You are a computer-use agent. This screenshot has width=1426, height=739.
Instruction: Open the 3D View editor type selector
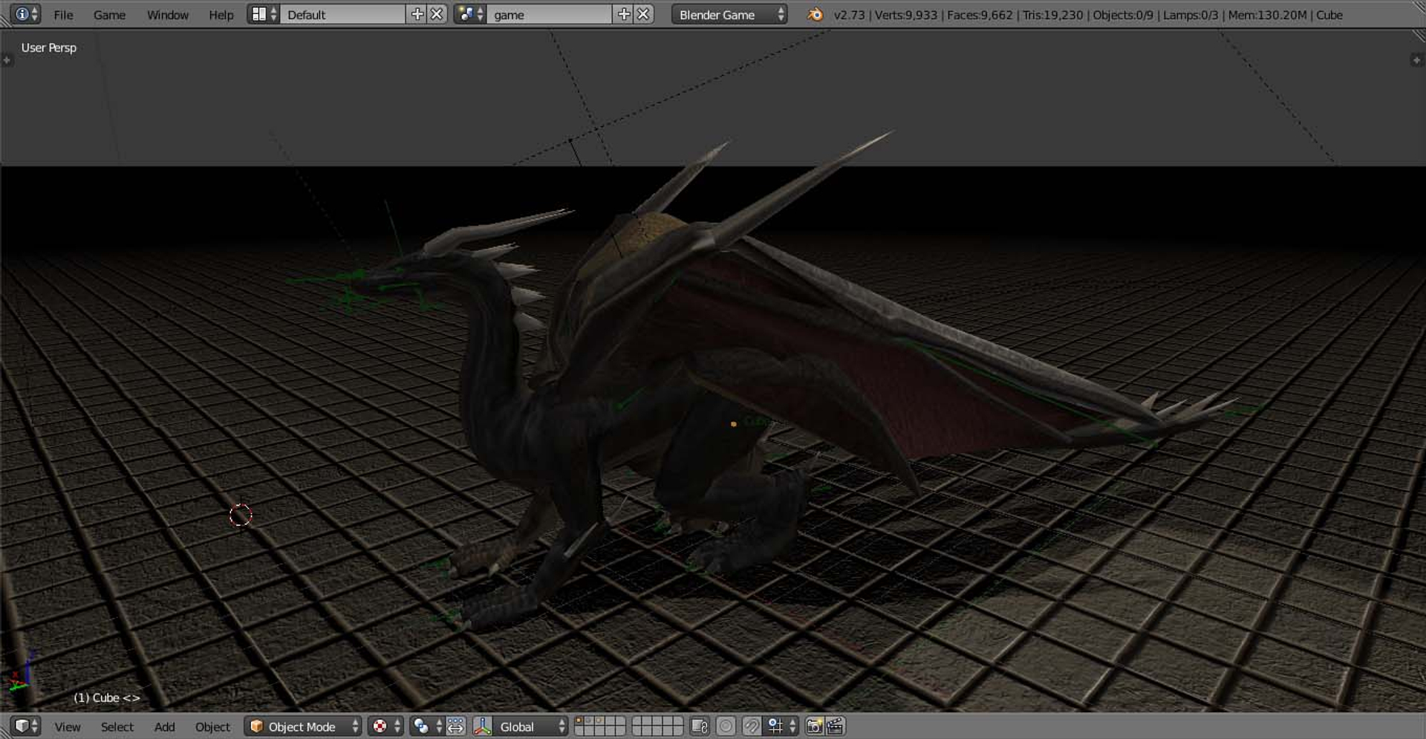tap(26, 726)
